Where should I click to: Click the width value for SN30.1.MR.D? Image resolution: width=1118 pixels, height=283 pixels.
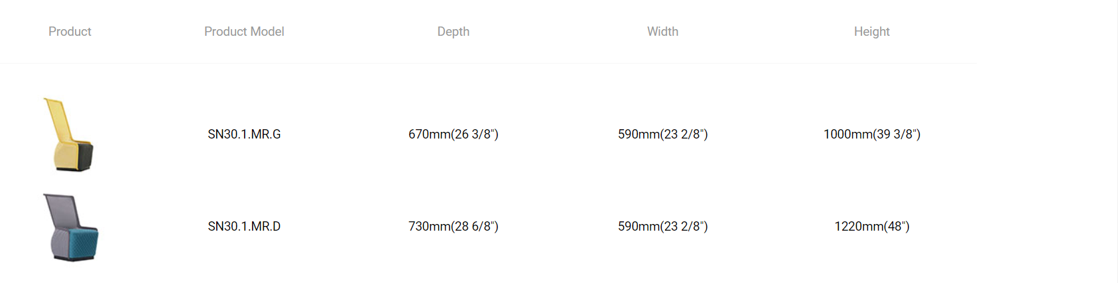pyautogui.click(x=662, y=227)
